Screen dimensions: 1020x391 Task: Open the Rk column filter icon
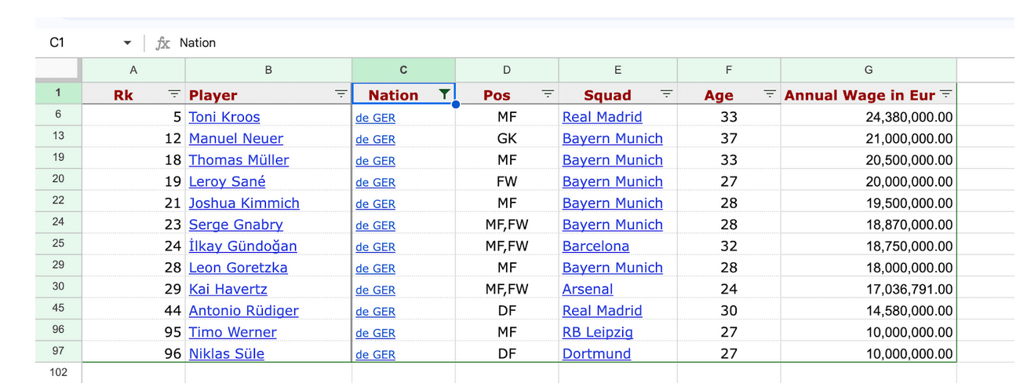[174, 94]
